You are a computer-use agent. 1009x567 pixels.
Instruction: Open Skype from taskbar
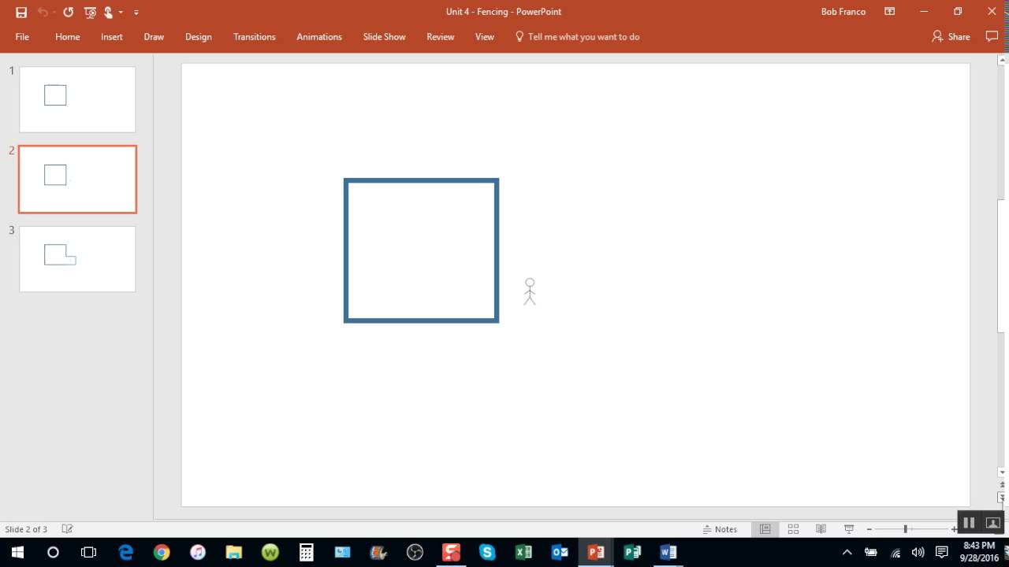point(487,552)
